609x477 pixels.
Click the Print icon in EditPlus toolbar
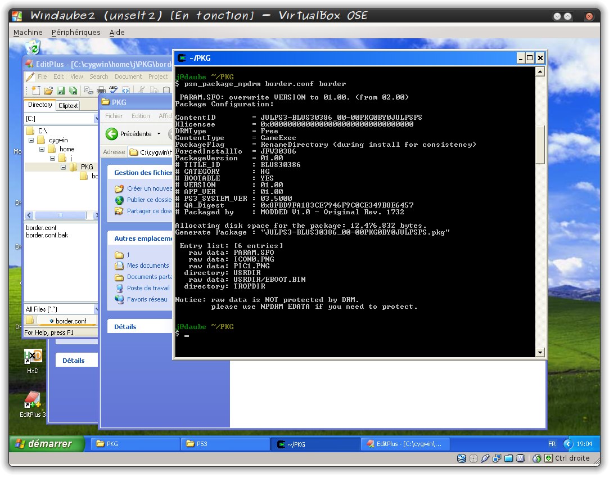(x=101, y=91)
